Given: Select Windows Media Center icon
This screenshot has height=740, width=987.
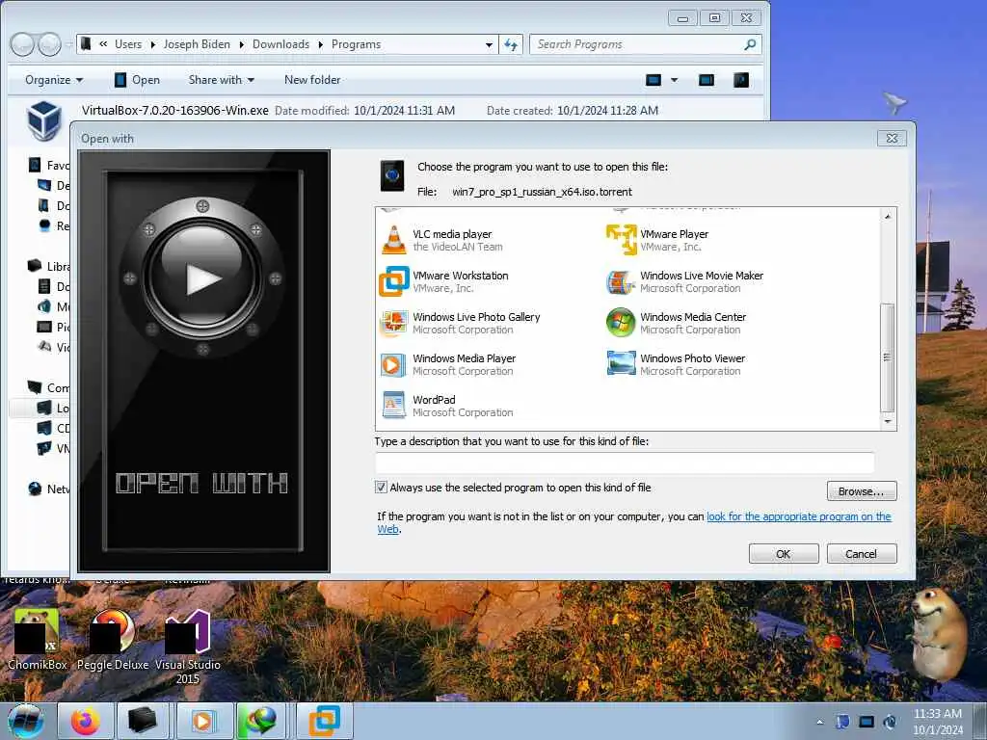Looking at the screenshot, I should (x=621, y=323).
